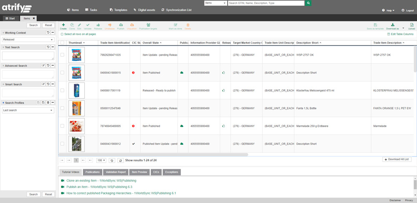The width and height of the screenshot is (417, 203).
Task: Click the Upload icon at top right
Action: point(411,26)
